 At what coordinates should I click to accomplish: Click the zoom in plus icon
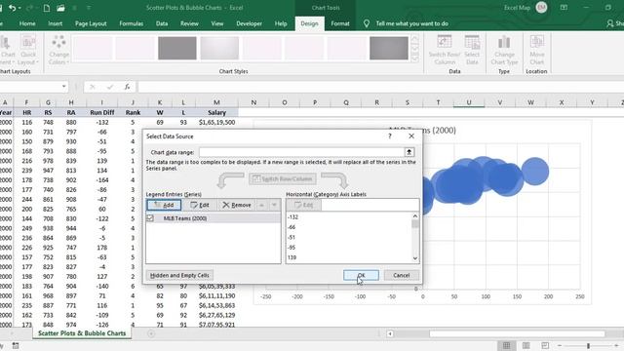pyautogui.click(x=616, y=345)
